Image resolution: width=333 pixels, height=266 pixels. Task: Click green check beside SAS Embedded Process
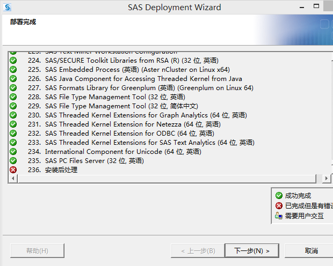(13, 70)
